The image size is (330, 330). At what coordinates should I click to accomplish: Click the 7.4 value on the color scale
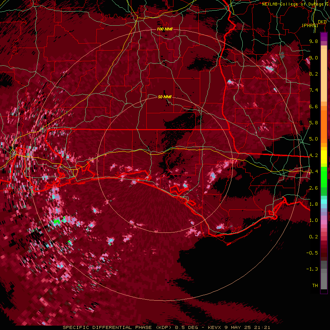313,90
